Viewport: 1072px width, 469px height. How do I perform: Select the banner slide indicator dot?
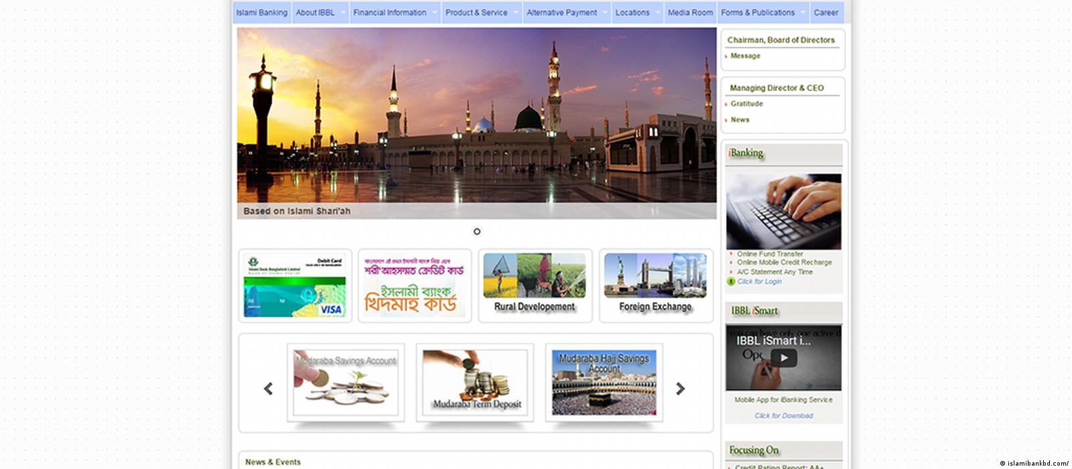click(477, 231)
